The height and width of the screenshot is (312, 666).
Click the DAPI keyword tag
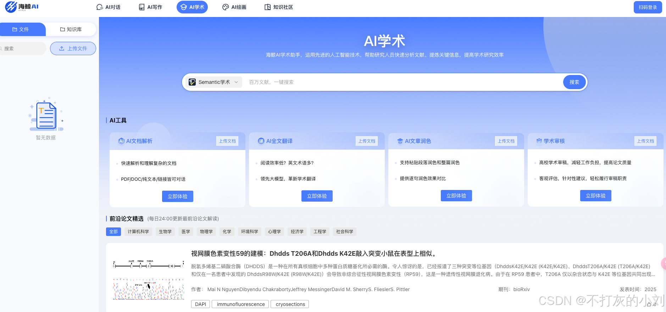point(200,304)
